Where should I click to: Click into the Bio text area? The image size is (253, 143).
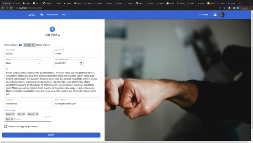pos(52,83)
